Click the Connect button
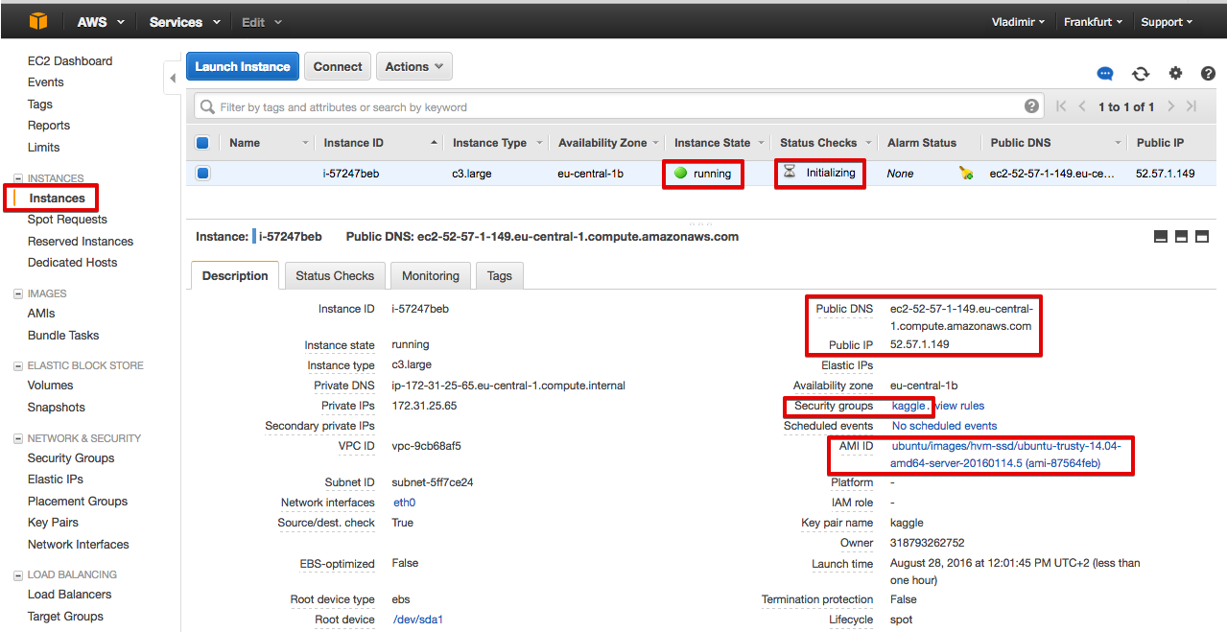The height and width of the screenshot is (632, 1227). 338,66
